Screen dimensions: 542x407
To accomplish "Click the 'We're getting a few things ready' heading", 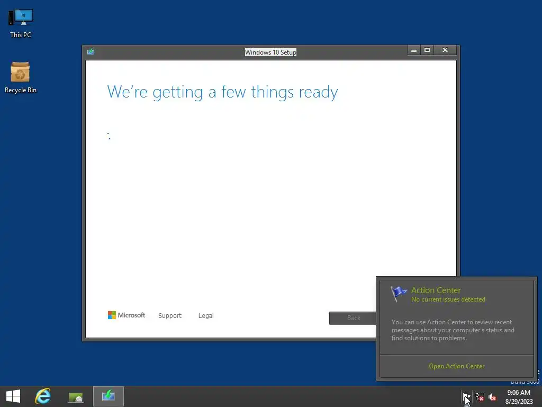I will 222,92.
